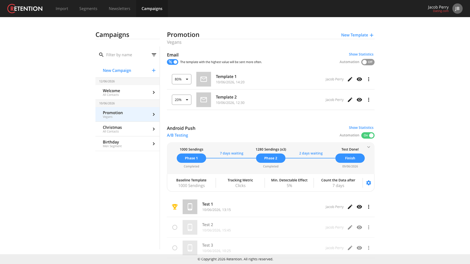The image size is (470, 264).
Task: Open the more options menu for Test 2
Action: pyautogui.click(x=369, y=227)
